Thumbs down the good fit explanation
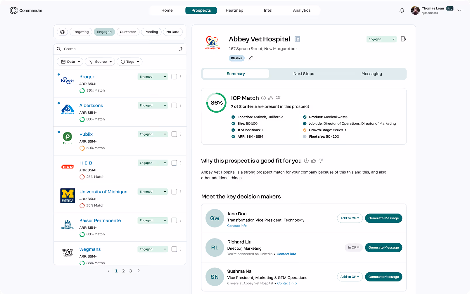This screenshot has width=470, height=294. [x=321, y=161]
